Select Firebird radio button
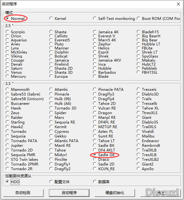The image size is (184, 200). (x=51, y=64)
